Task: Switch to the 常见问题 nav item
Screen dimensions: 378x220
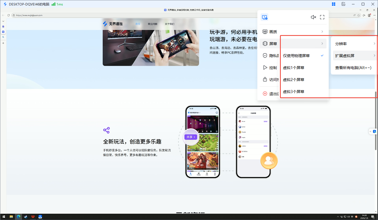Action: click(x=153, y=24)
